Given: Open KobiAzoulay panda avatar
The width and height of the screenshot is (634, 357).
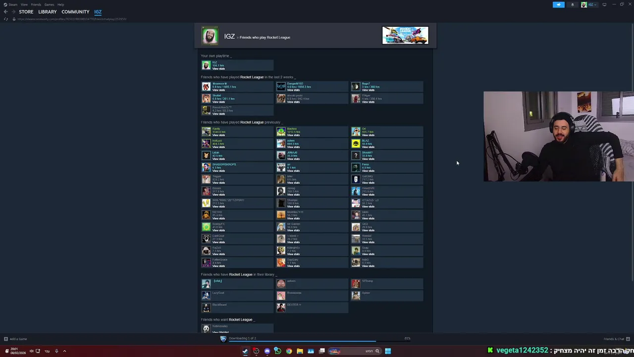Looking at the screenshot, I should coord(206,329).
